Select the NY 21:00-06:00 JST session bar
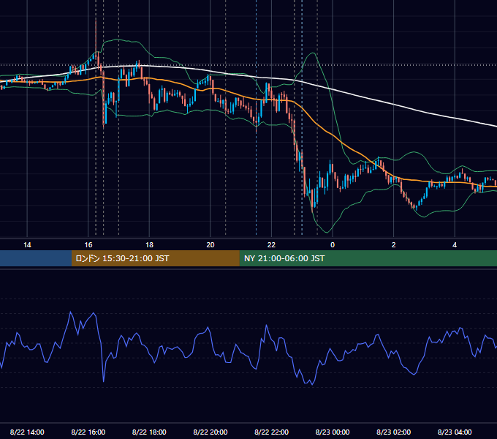The width and height of the screenshot is (497, 439). pyautogui.click(x=368, y=258)
